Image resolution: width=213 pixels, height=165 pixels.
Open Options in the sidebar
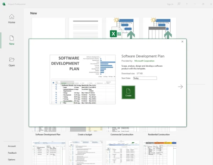[x=12, y=159]
